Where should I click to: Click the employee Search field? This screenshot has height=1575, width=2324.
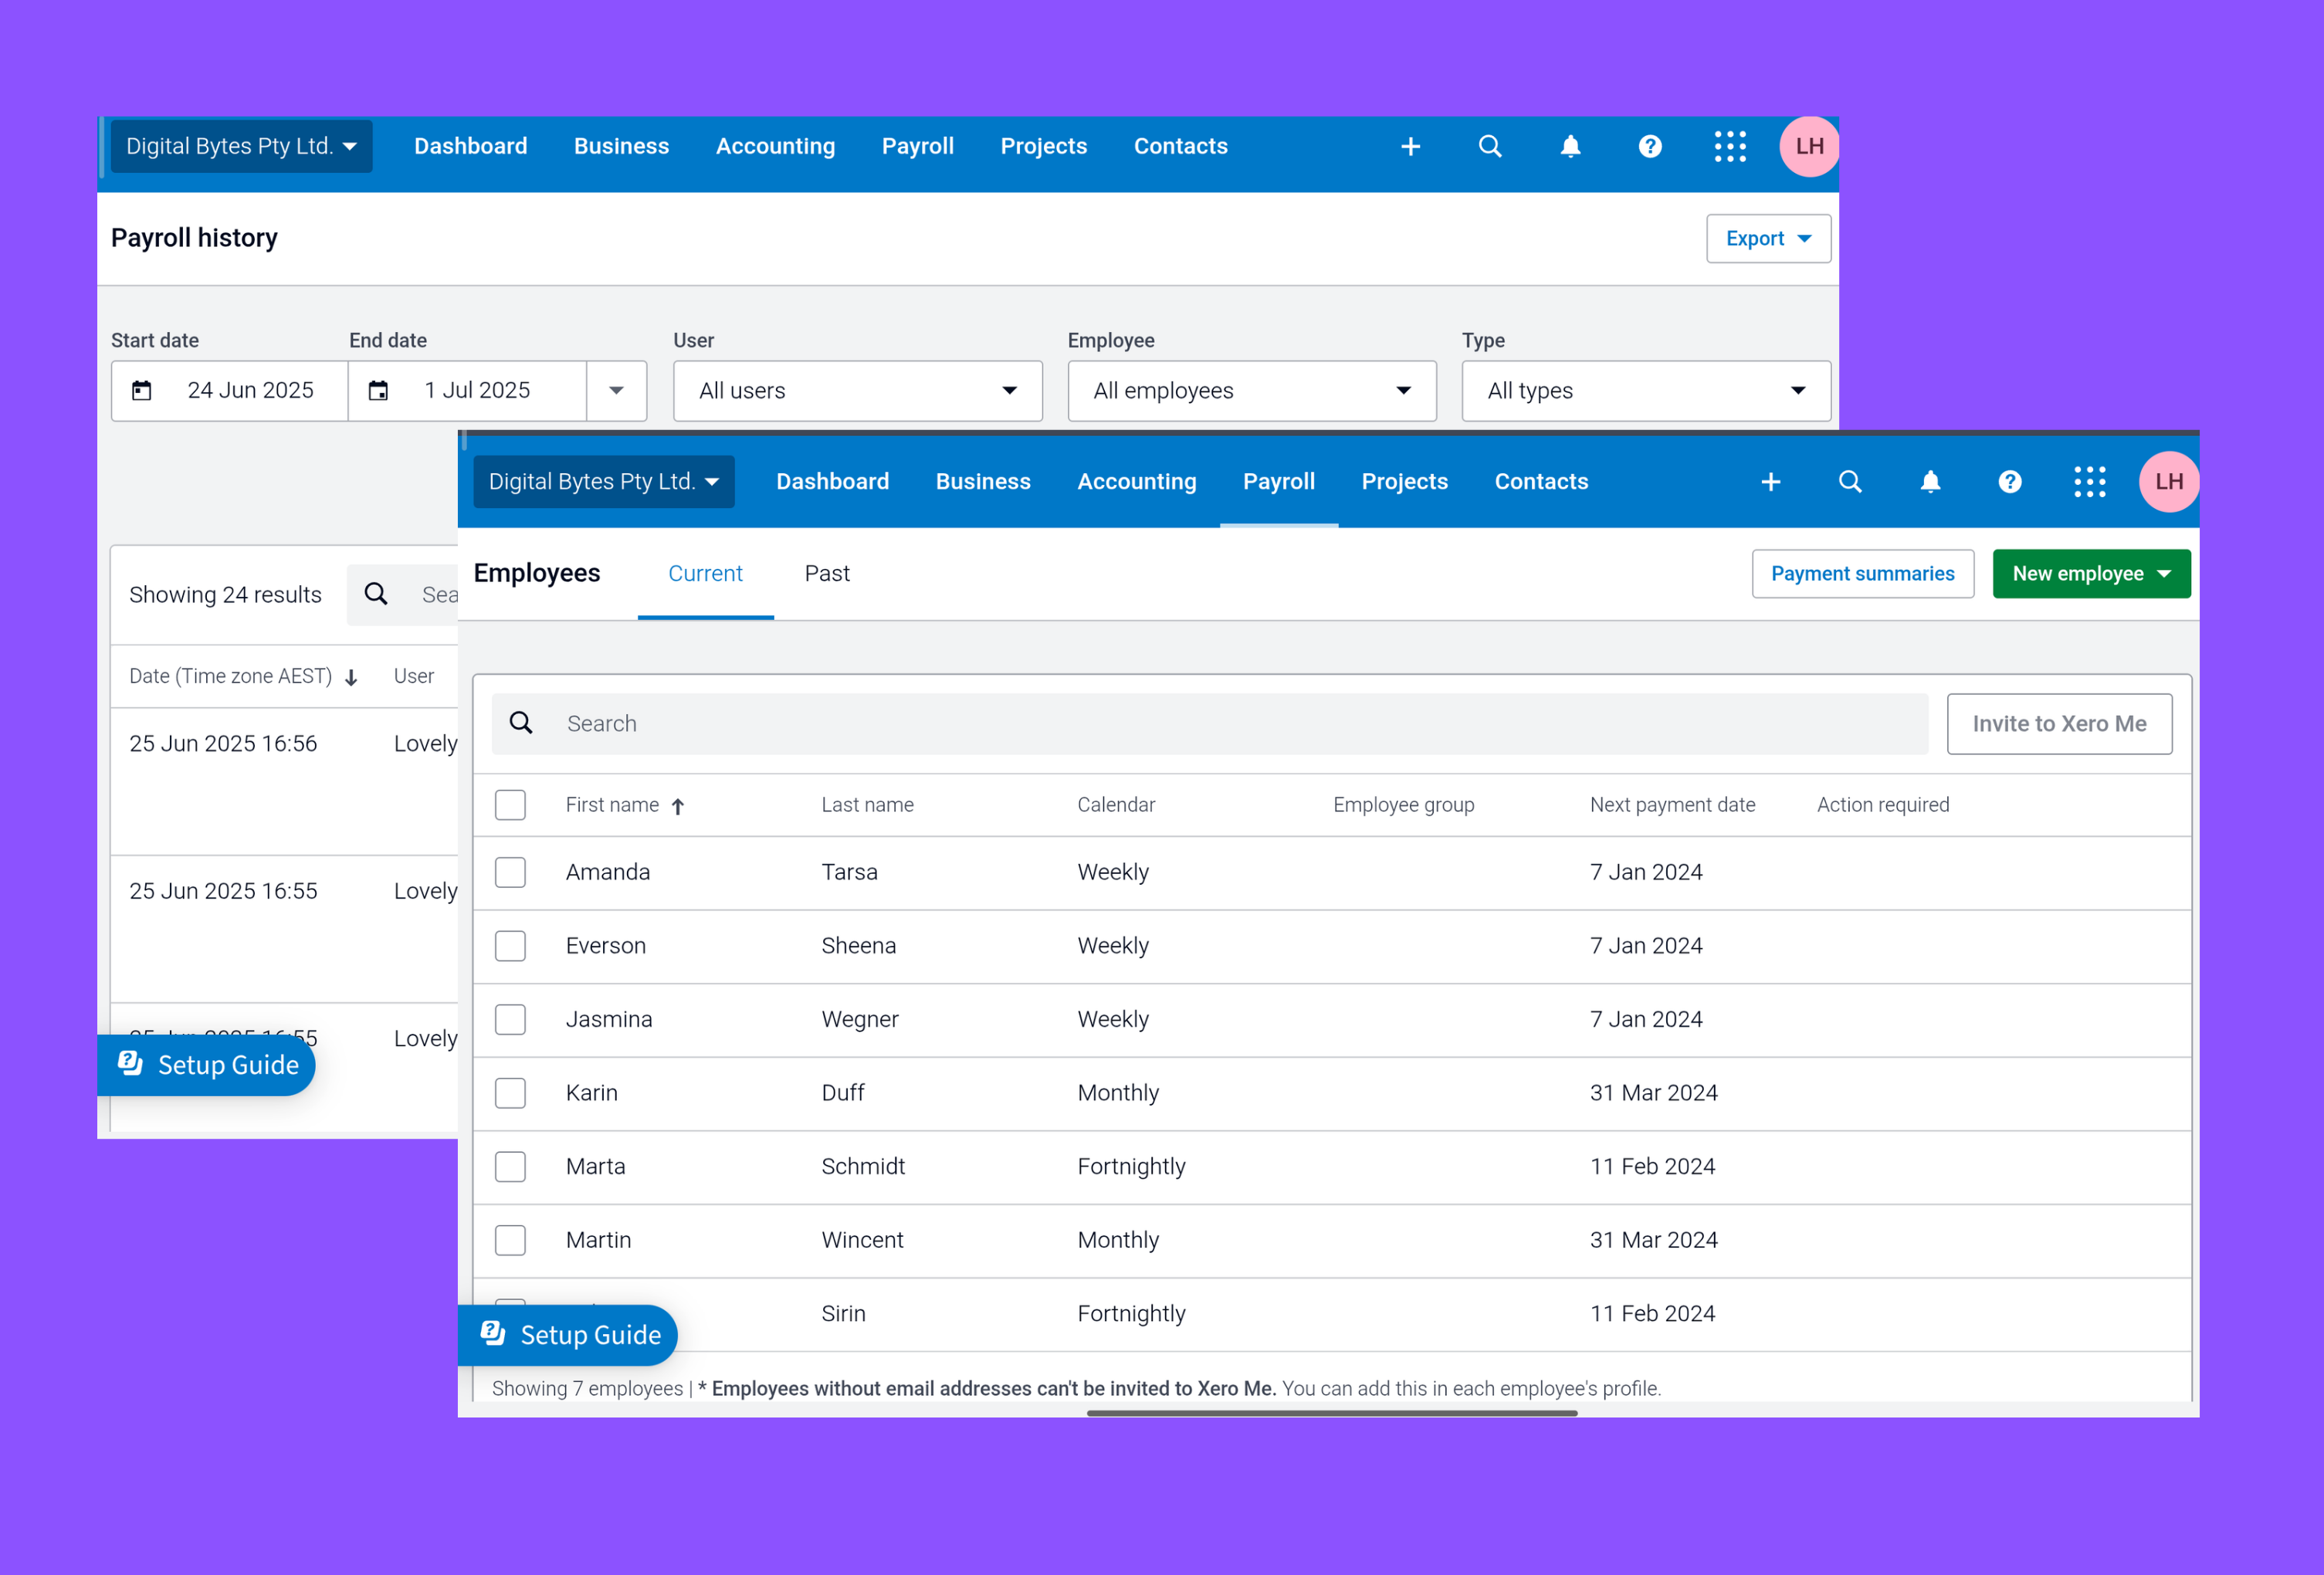tap(1210, 724)
